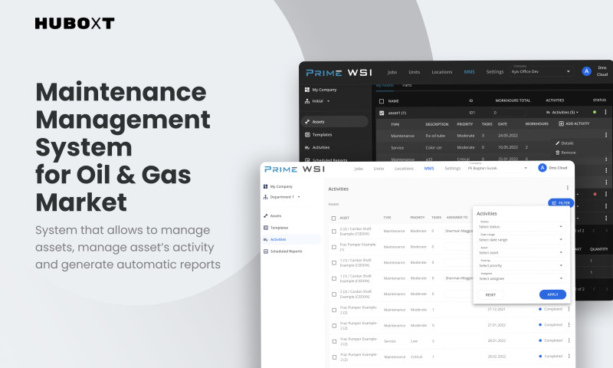Viewport: 613px width, 368px height.
Task: Open kebab menu for asset1 row in dark window
Action: [x=605, y=112]
